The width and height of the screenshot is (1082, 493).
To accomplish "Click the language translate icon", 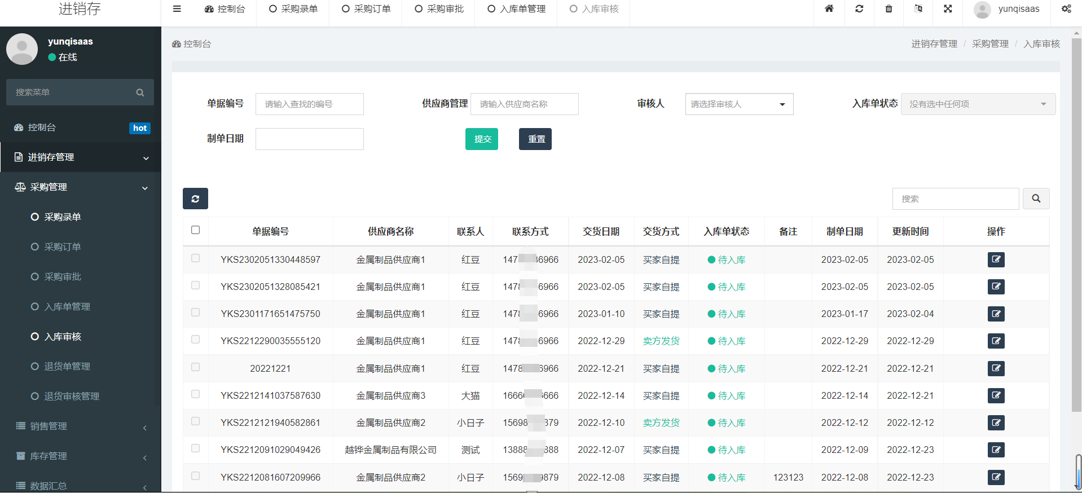I will coord(918,9).
